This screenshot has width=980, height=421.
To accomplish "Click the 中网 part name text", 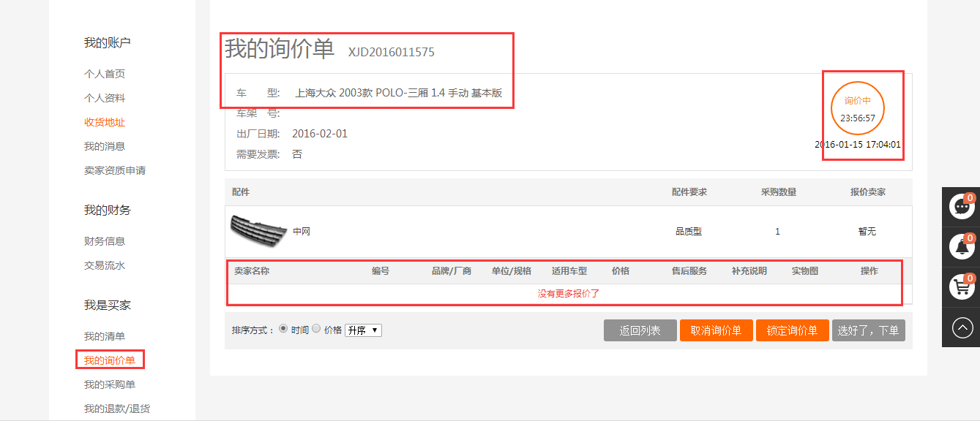I will pyautogui.click(x=302, y=232).
